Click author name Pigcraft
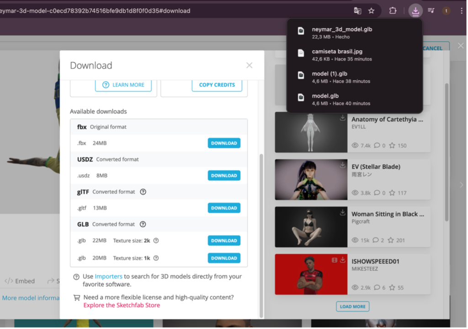The height and width of the screenshot is (329, 468). pos(361,222)
